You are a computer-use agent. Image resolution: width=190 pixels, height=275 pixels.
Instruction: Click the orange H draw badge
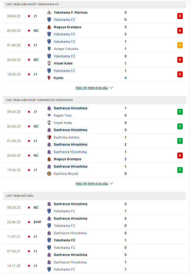click(180, 45)
